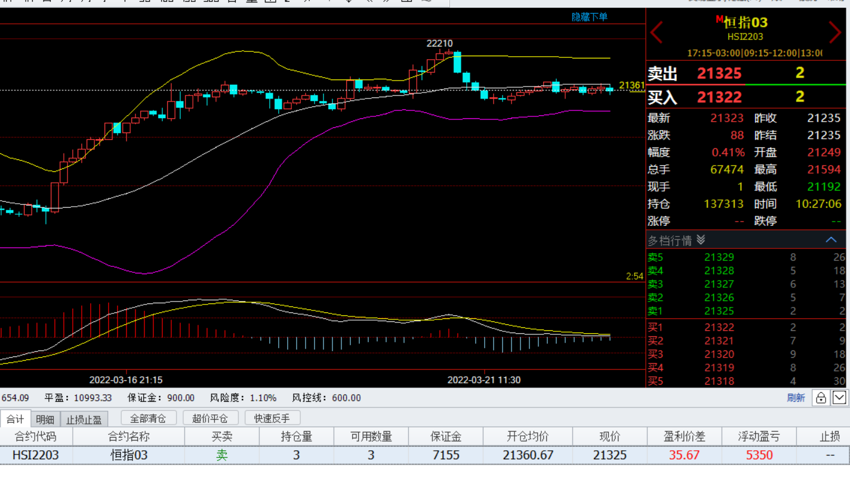Open the 止损止盈 tab
The image size is (850, 498).
coord(84,419)
